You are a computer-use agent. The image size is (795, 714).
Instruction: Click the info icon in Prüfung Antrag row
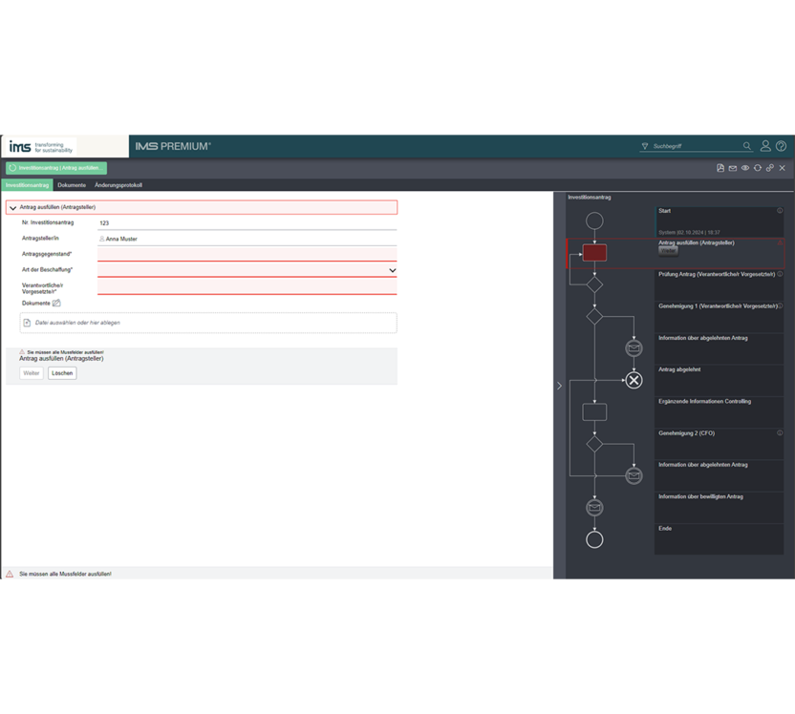coord(780,274)
